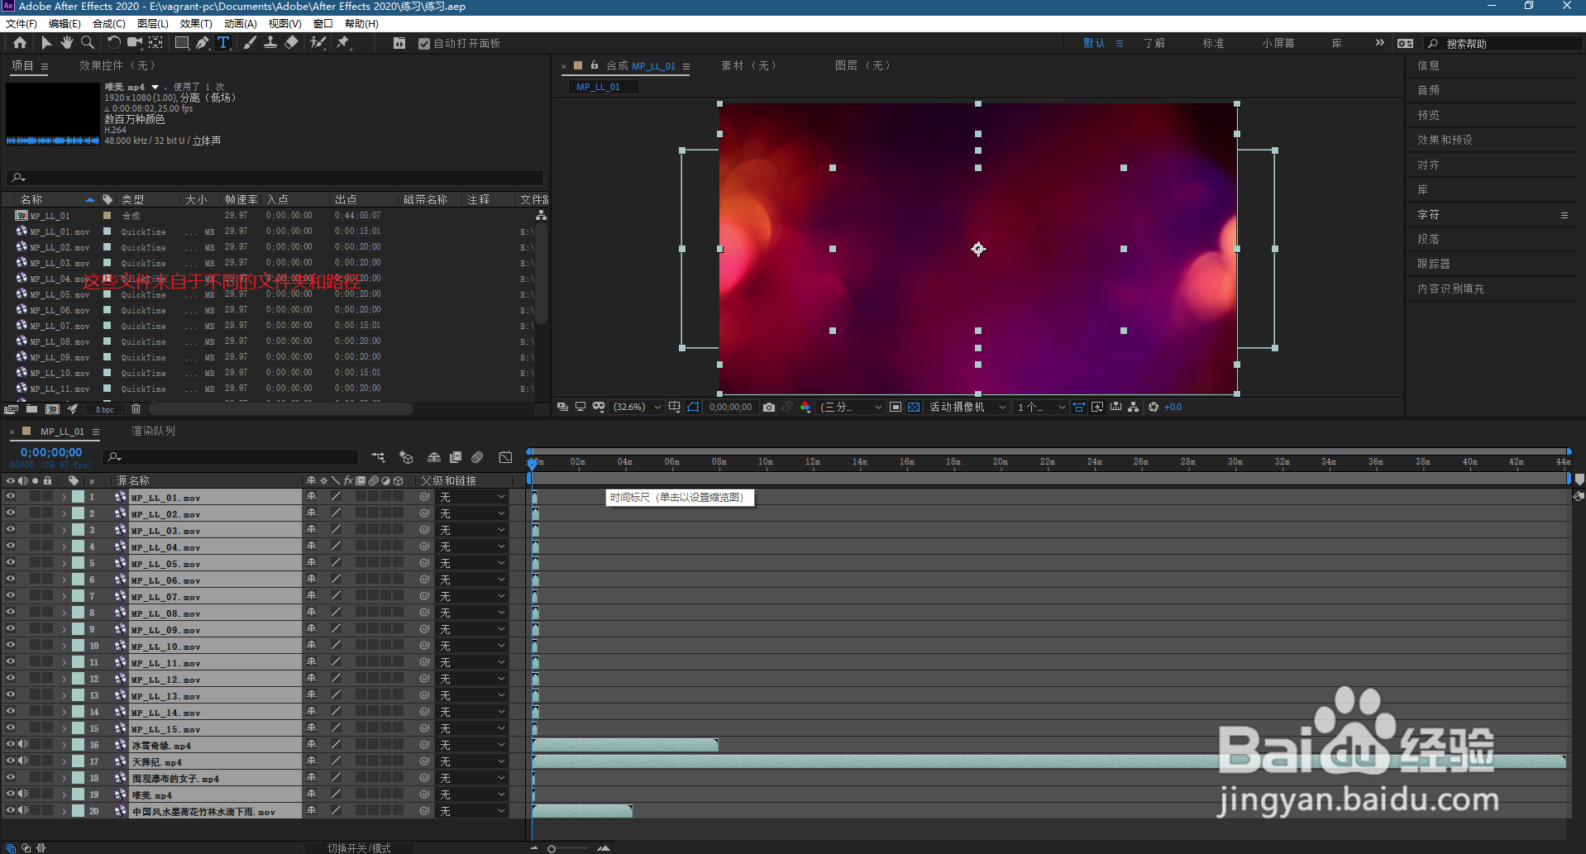The width and height of the screenshot is (1586, 854).
Task: Click the new folder icon in project panel
Action: pos(31,409)
